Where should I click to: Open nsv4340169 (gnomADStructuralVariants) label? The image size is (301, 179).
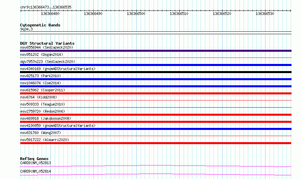pyautogui.click(x=58, y=69)
